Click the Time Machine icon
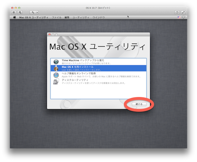This screenshot has height=162, width=197. (x=56, y=62)
